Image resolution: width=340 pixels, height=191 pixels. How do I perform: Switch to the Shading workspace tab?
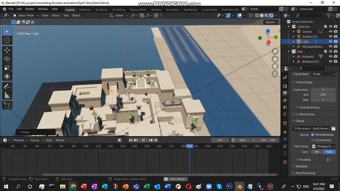coord(156,10)
